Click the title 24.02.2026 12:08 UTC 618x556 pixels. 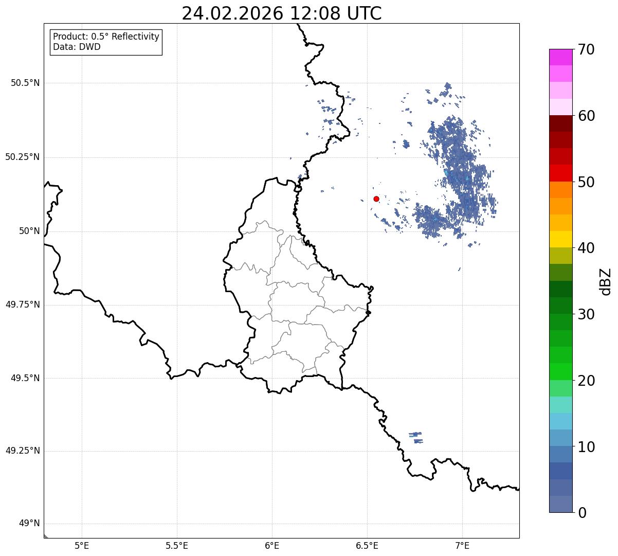[282, 13]
